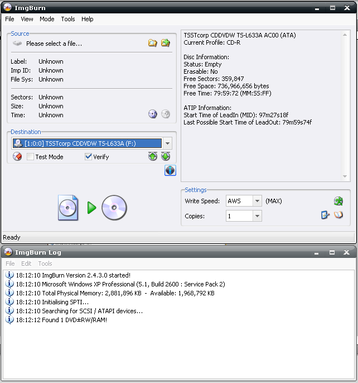The height and width of the screenshot is (383, 358).
Task: Click '18:12:12 Found 1 DVD±RW/RAM!' log line
Action: pos(61,320)
